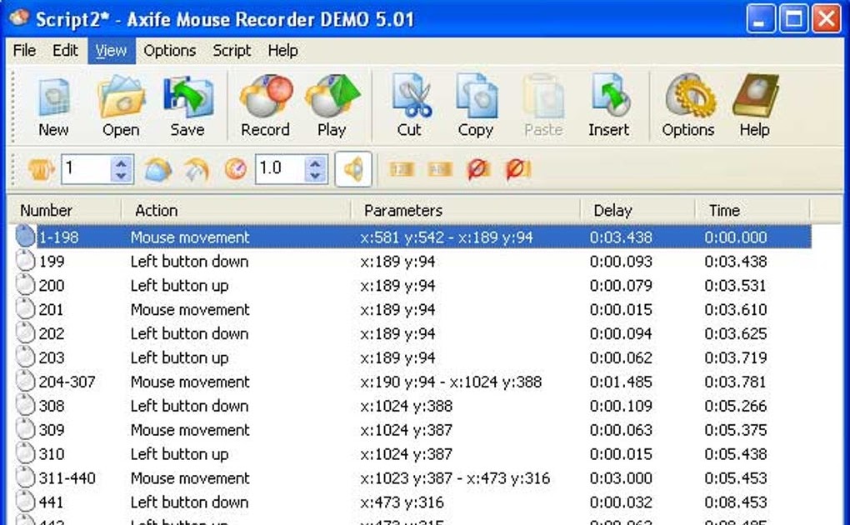The width and height of the screenshot is (850, 525).
Task: Insert a new action
Action: [609, 107]
